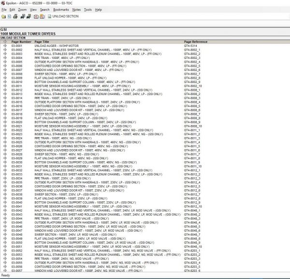
Task: Click the arrow icon for row 03-0031
Action: point(5,166)
